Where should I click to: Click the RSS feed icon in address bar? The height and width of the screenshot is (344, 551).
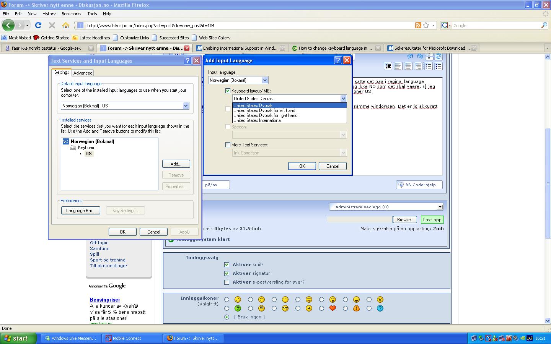418,25
